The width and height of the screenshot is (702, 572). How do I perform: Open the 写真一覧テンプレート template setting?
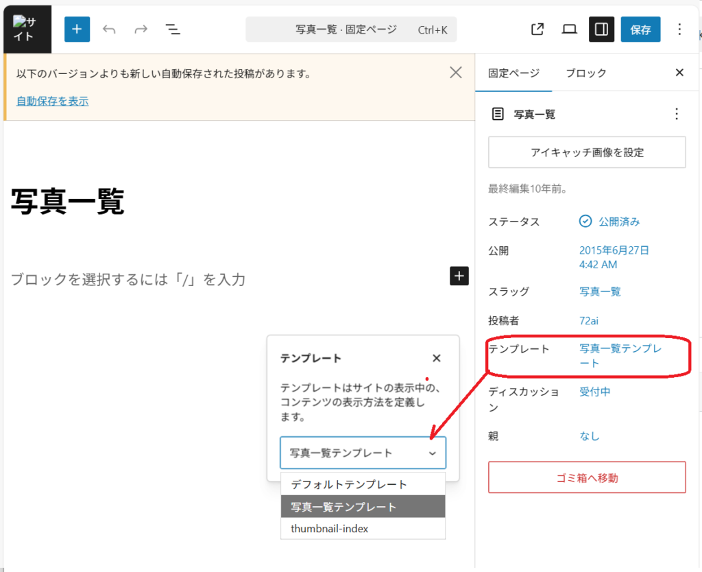[x=620, y=356]
